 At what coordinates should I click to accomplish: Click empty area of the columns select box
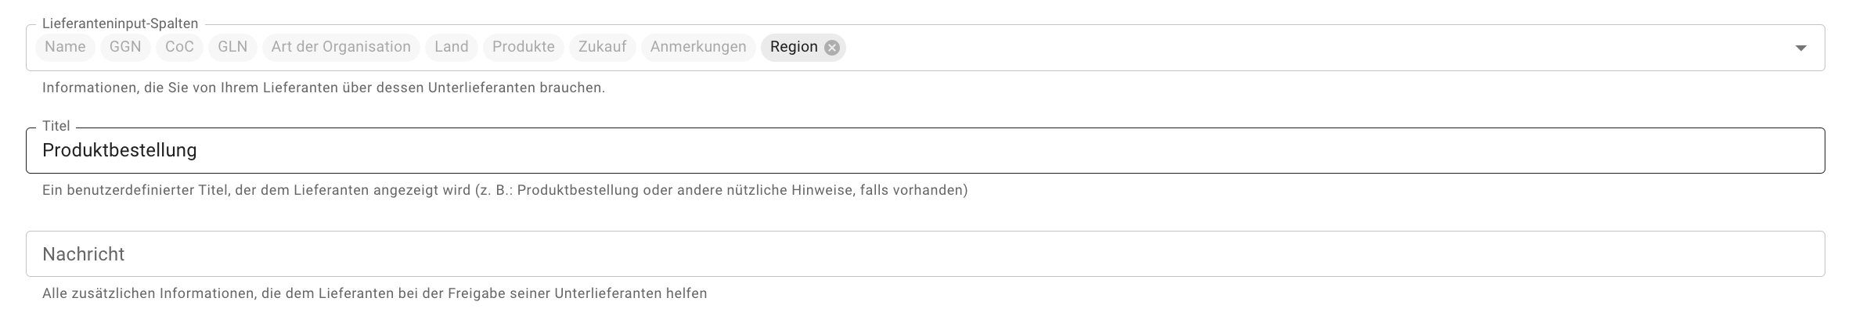(1315, 48)
